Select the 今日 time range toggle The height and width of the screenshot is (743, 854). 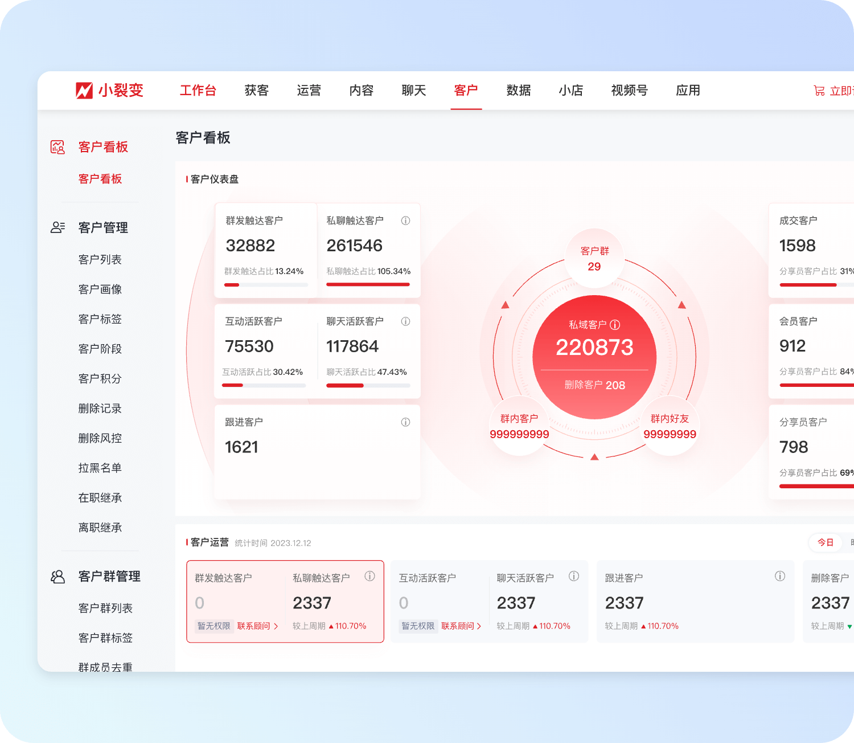tap(825, 542)
